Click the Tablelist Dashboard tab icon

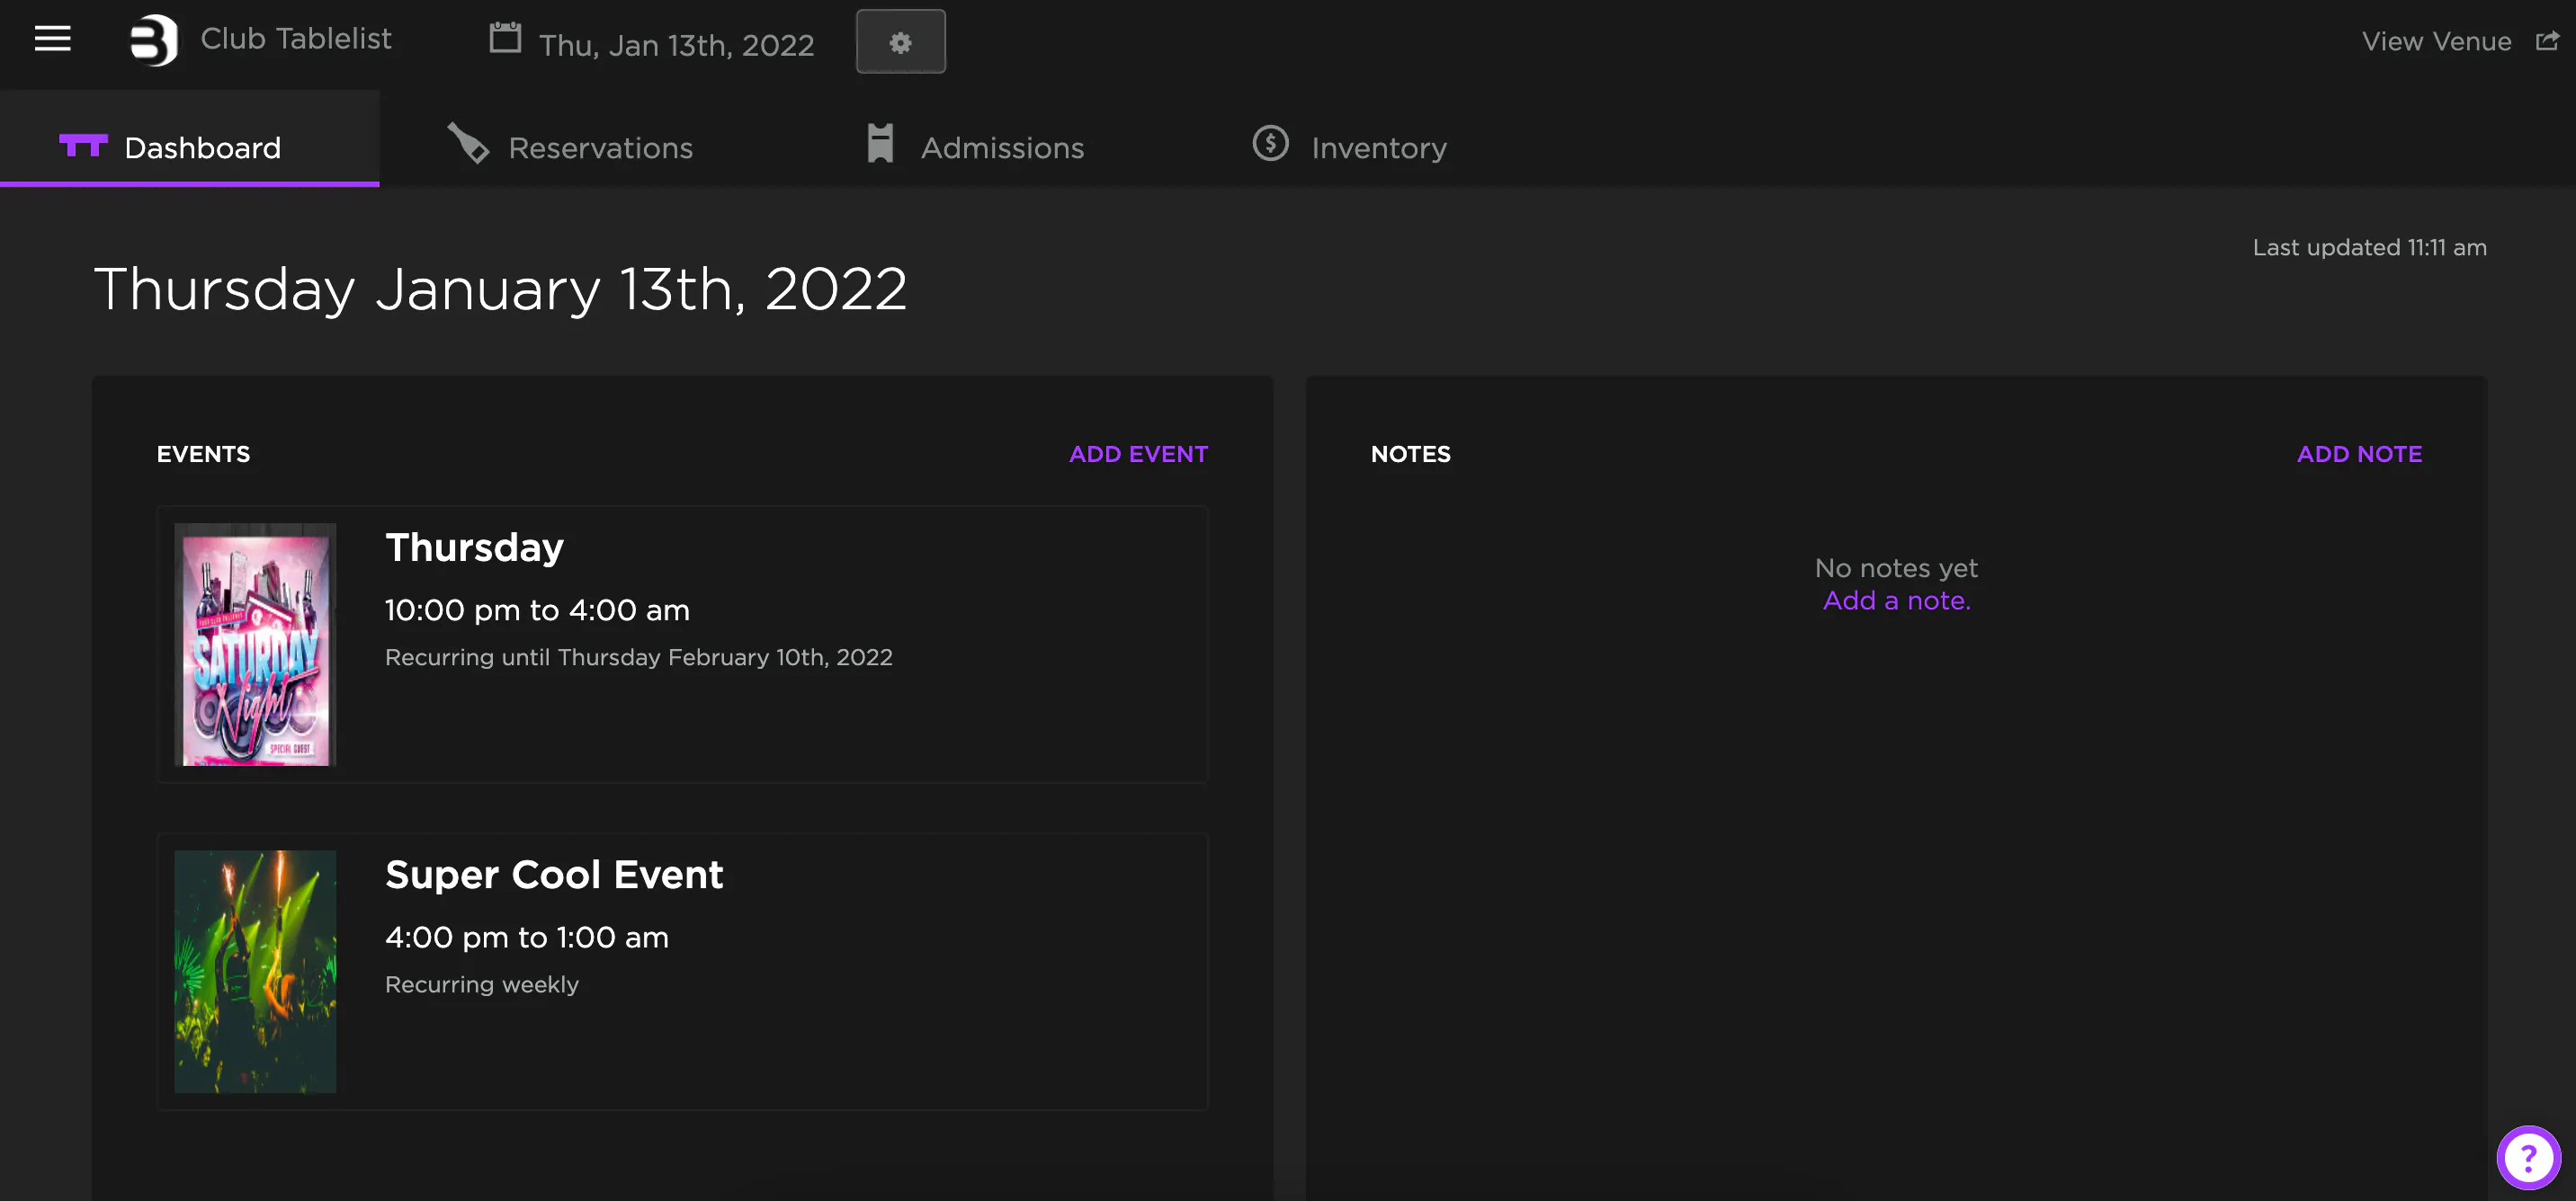pyautogui.click(x=83, y=147)
